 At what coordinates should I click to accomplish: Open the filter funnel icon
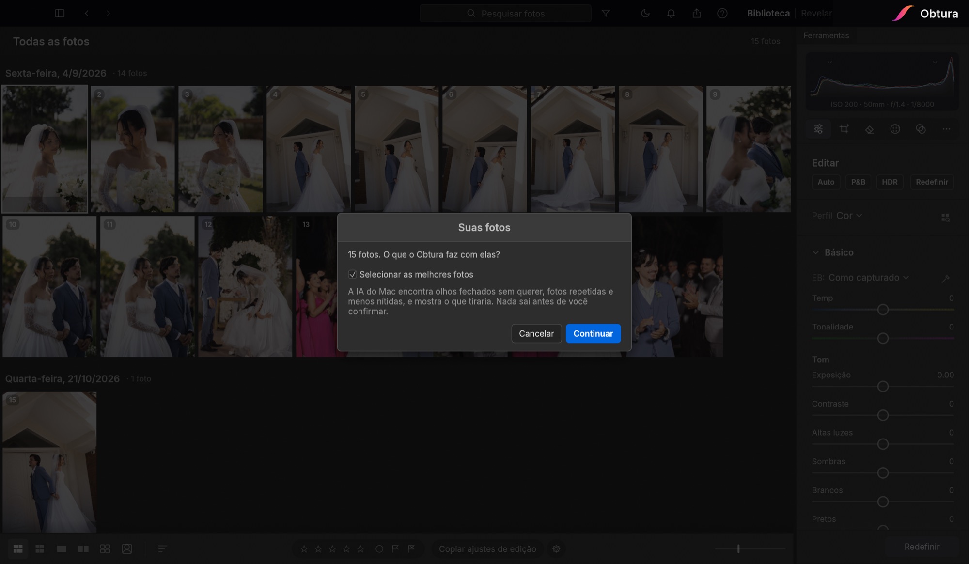(x=606, y=13)
